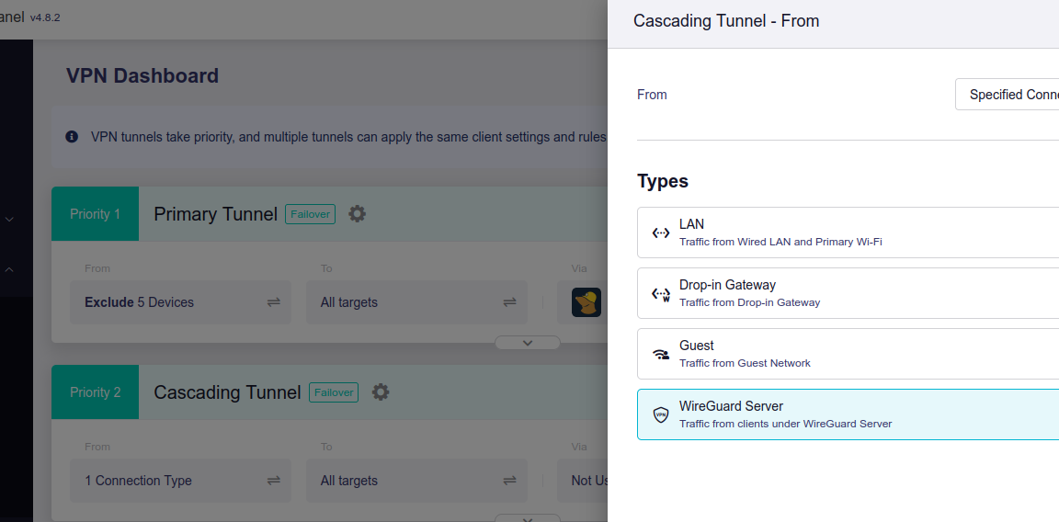Select the Drop-in Gateway traffic type
Screen dimensions: 1059x522
[846, 293]
